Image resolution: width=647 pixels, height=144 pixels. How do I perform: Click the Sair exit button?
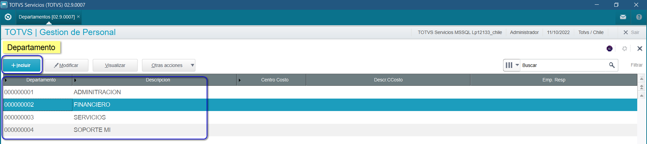[631, 32]
